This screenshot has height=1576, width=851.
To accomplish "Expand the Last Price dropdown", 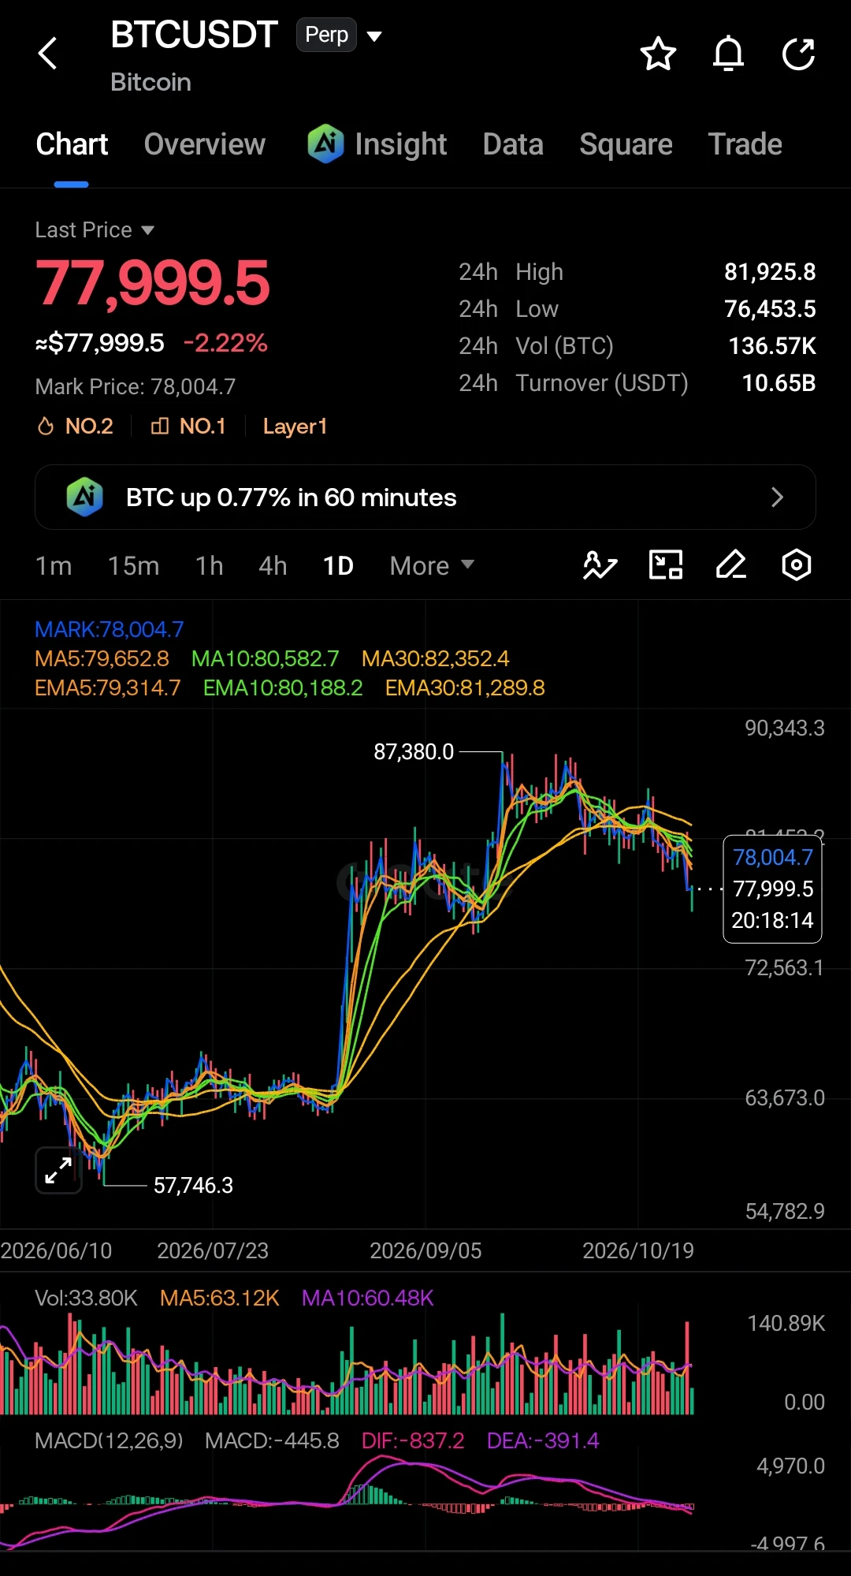I will pos(95,230).
